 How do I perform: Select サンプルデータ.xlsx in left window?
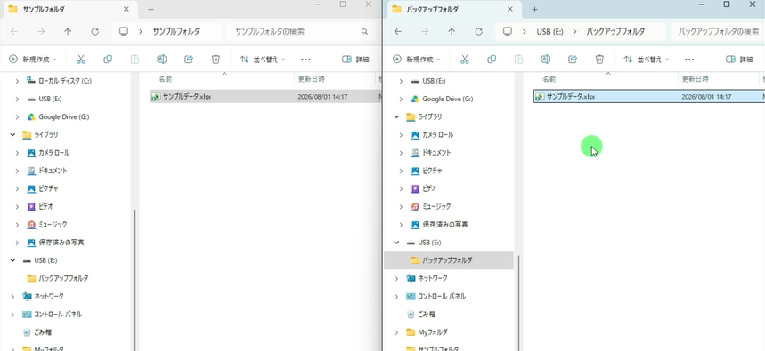(266, 97)
